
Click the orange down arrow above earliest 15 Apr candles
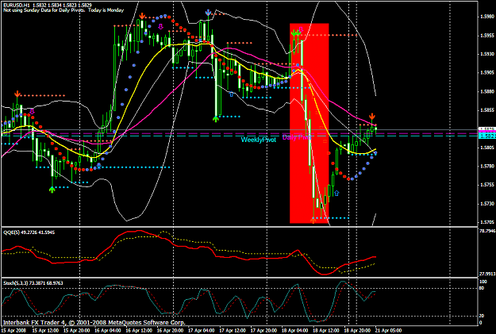17,94
